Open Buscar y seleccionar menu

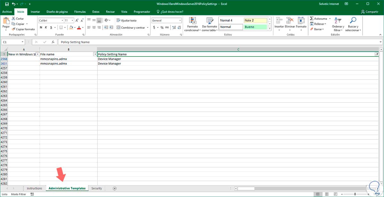(353, 24)
